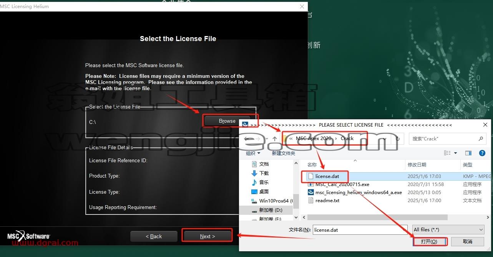This screenshot has height=257, width=493.
Task: Click the Browse button for the license file
Action: pos(227,121)
